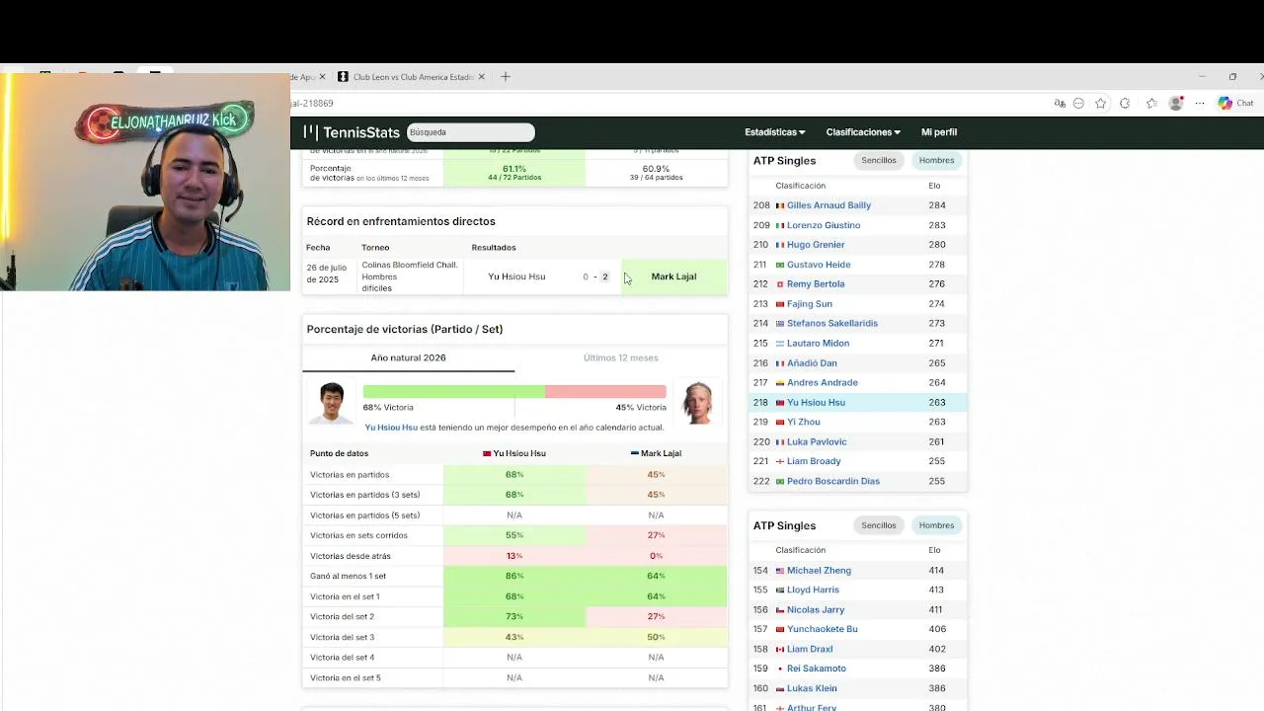Click Colinas Bloomfield Chall. tournament text

(410, 265)
